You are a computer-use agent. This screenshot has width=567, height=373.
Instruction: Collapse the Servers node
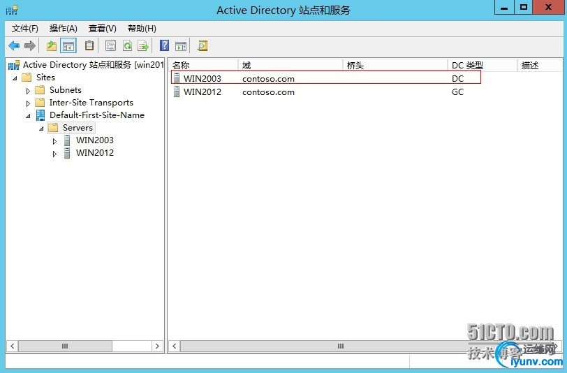(x=41, y=129)
